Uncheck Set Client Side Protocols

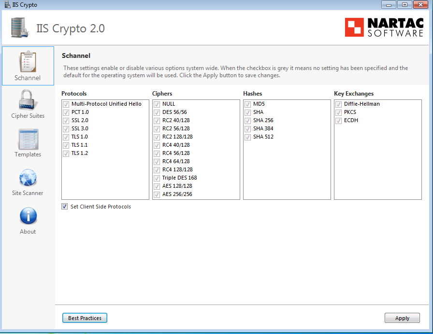pyautogui.click(x=65, y=206)
